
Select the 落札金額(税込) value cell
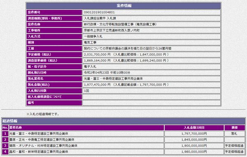pyautogui.click(x=151, y=85)
